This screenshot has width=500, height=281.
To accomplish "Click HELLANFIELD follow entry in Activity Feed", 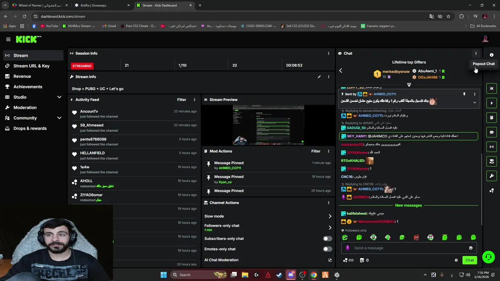I will pyautogui.click(x=134, y=155).
